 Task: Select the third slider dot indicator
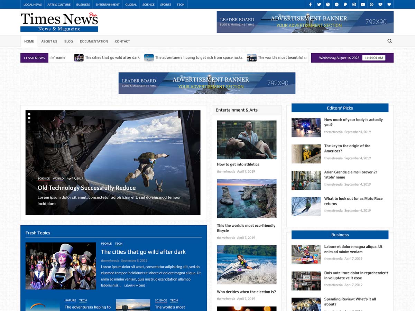(29, 122)
